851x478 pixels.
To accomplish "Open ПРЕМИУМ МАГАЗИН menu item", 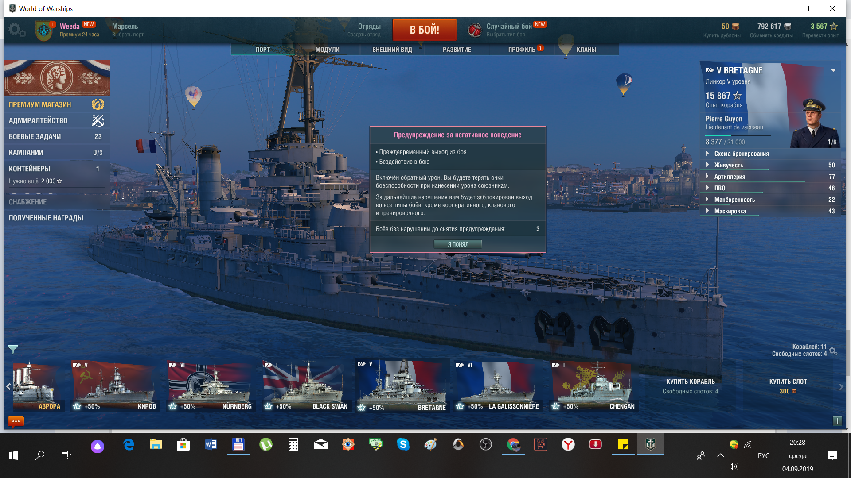I will tap(57, 104).
